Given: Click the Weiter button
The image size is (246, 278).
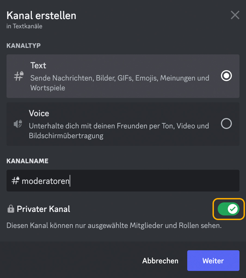Looking at the screenshot, I should pos(213,261).
